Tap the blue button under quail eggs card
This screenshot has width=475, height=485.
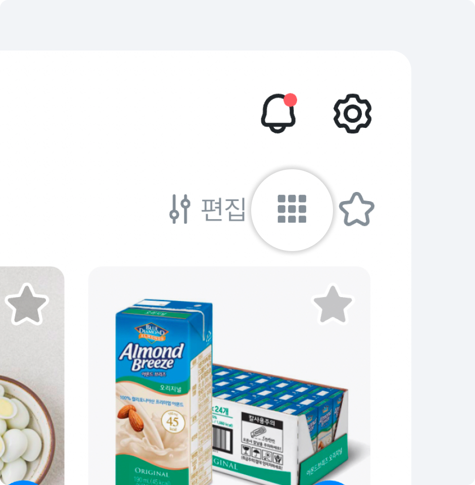[23, 483]
